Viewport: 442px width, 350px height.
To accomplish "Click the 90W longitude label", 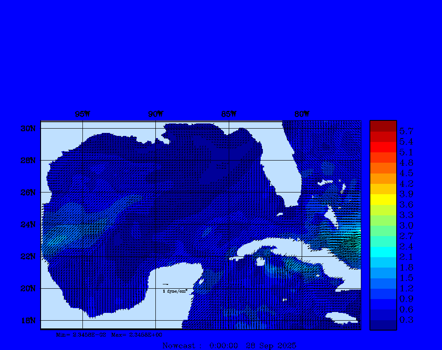I will [x=156, y=114].
